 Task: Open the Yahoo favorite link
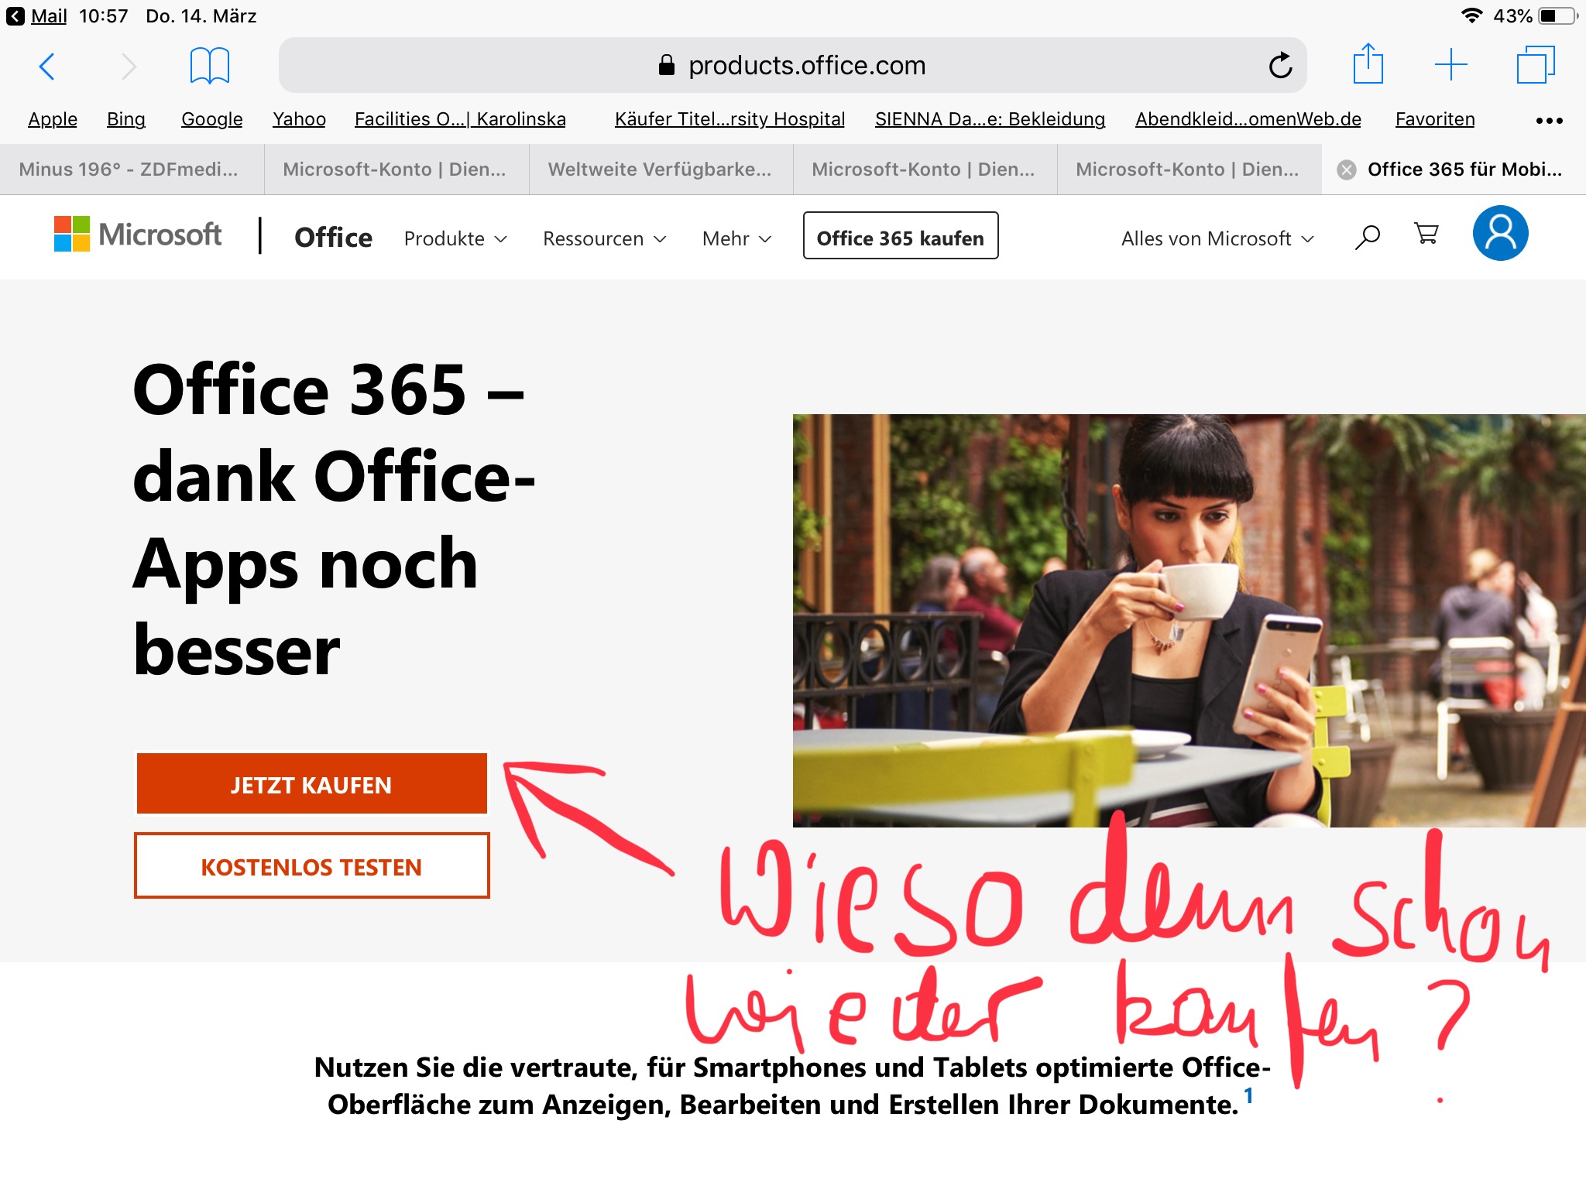pyautogui.click(x=299, y=119)
